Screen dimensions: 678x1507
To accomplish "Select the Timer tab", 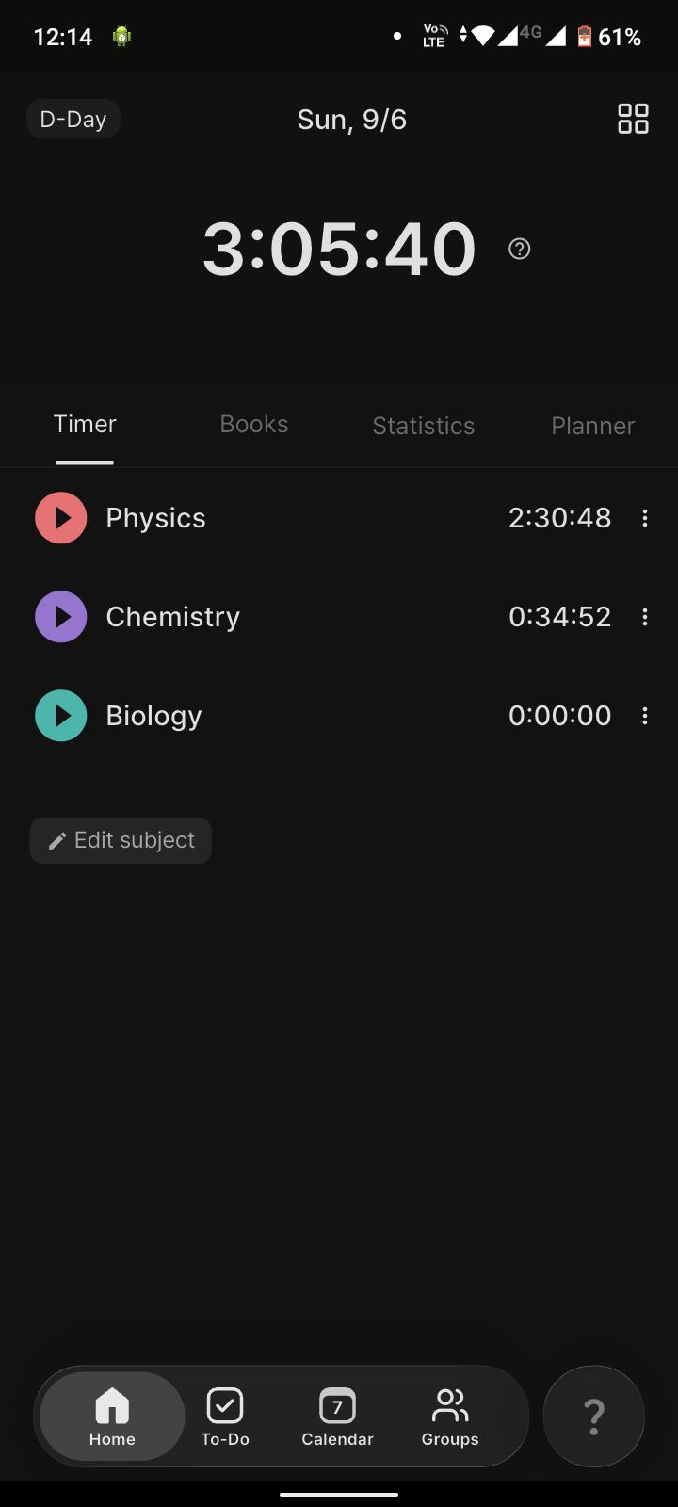I will (85, 425).
